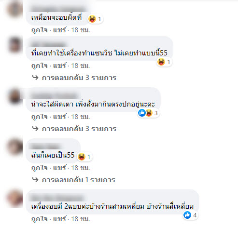Open the 18 ชม. timestamp of the last comment

(x=81, y=219)
